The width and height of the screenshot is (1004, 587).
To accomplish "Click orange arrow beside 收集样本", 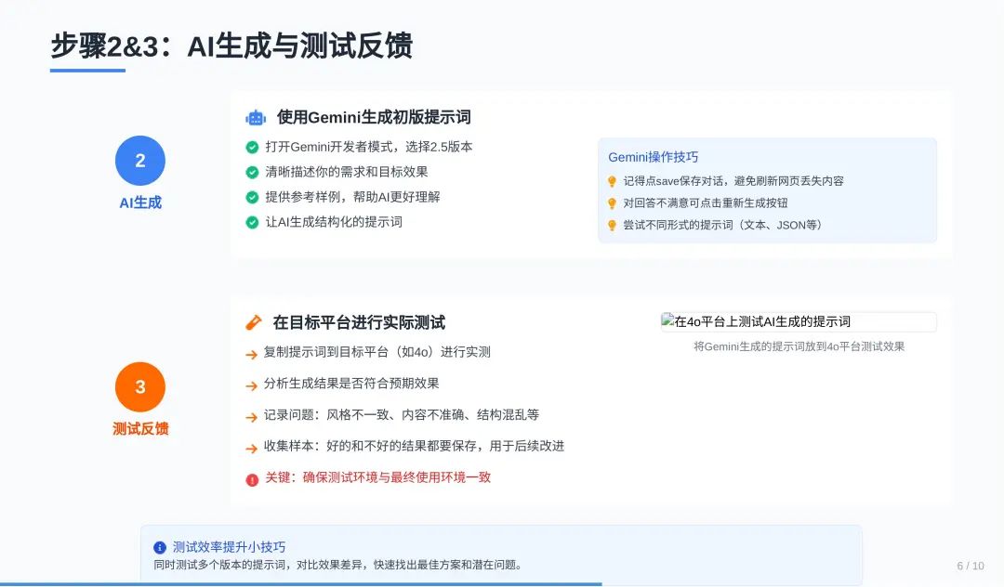I will click(x=252, y=449).
